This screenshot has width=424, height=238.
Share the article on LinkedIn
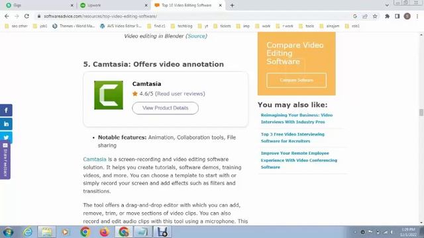coord(6,124)
